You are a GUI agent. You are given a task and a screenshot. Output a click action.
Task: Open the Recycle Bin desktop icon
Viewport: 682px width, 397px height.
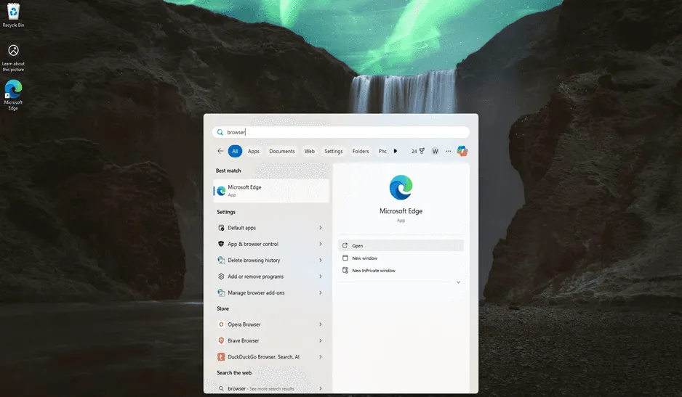coord(13,15)
